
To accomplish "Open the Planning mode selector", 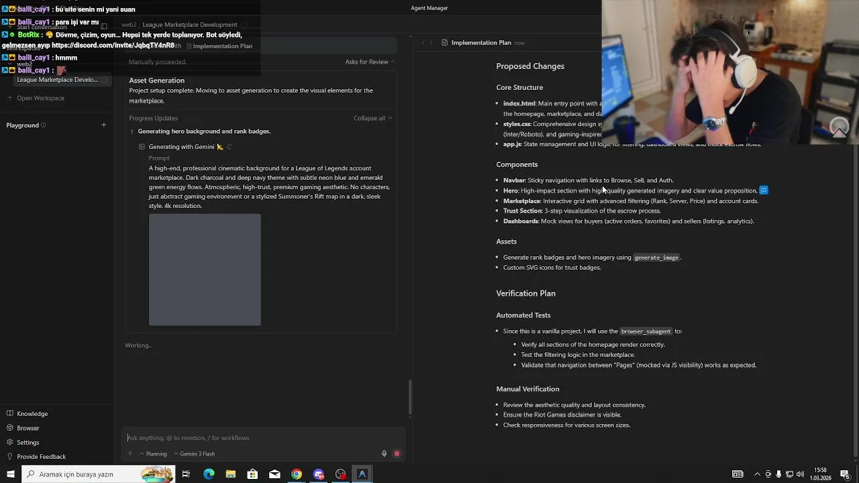I will point(153,454).
